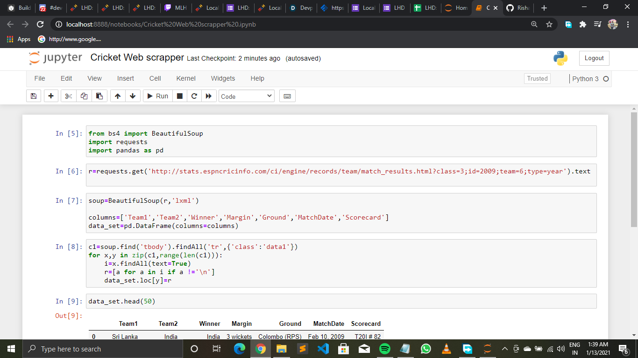
Task: Restart the kernel icon
Action: [x=194, y=96]
